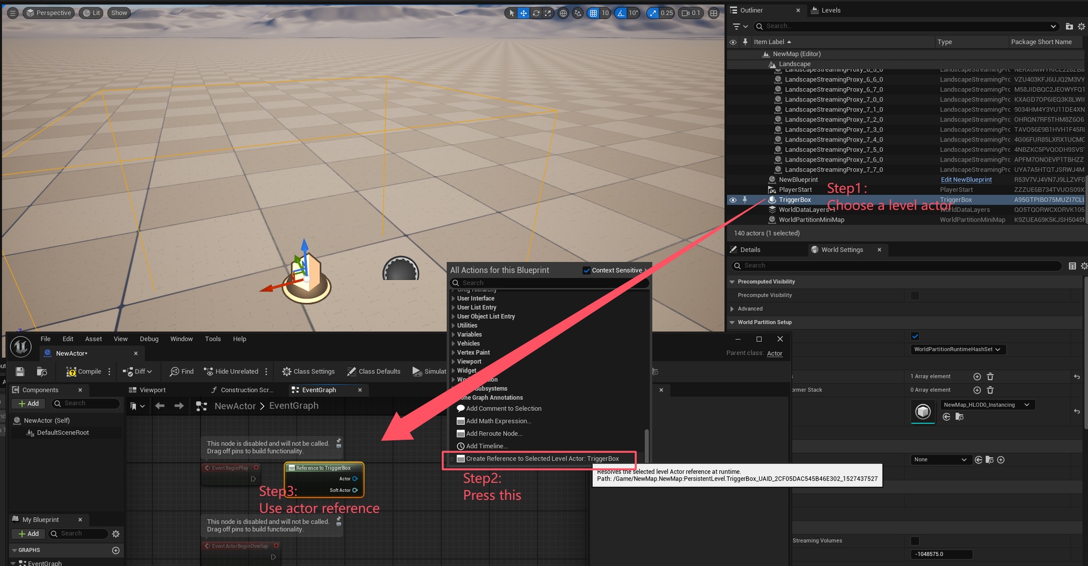Toggle scale snapping icon
Viewport: 1088px width, 566px height.
click(653, 13)
